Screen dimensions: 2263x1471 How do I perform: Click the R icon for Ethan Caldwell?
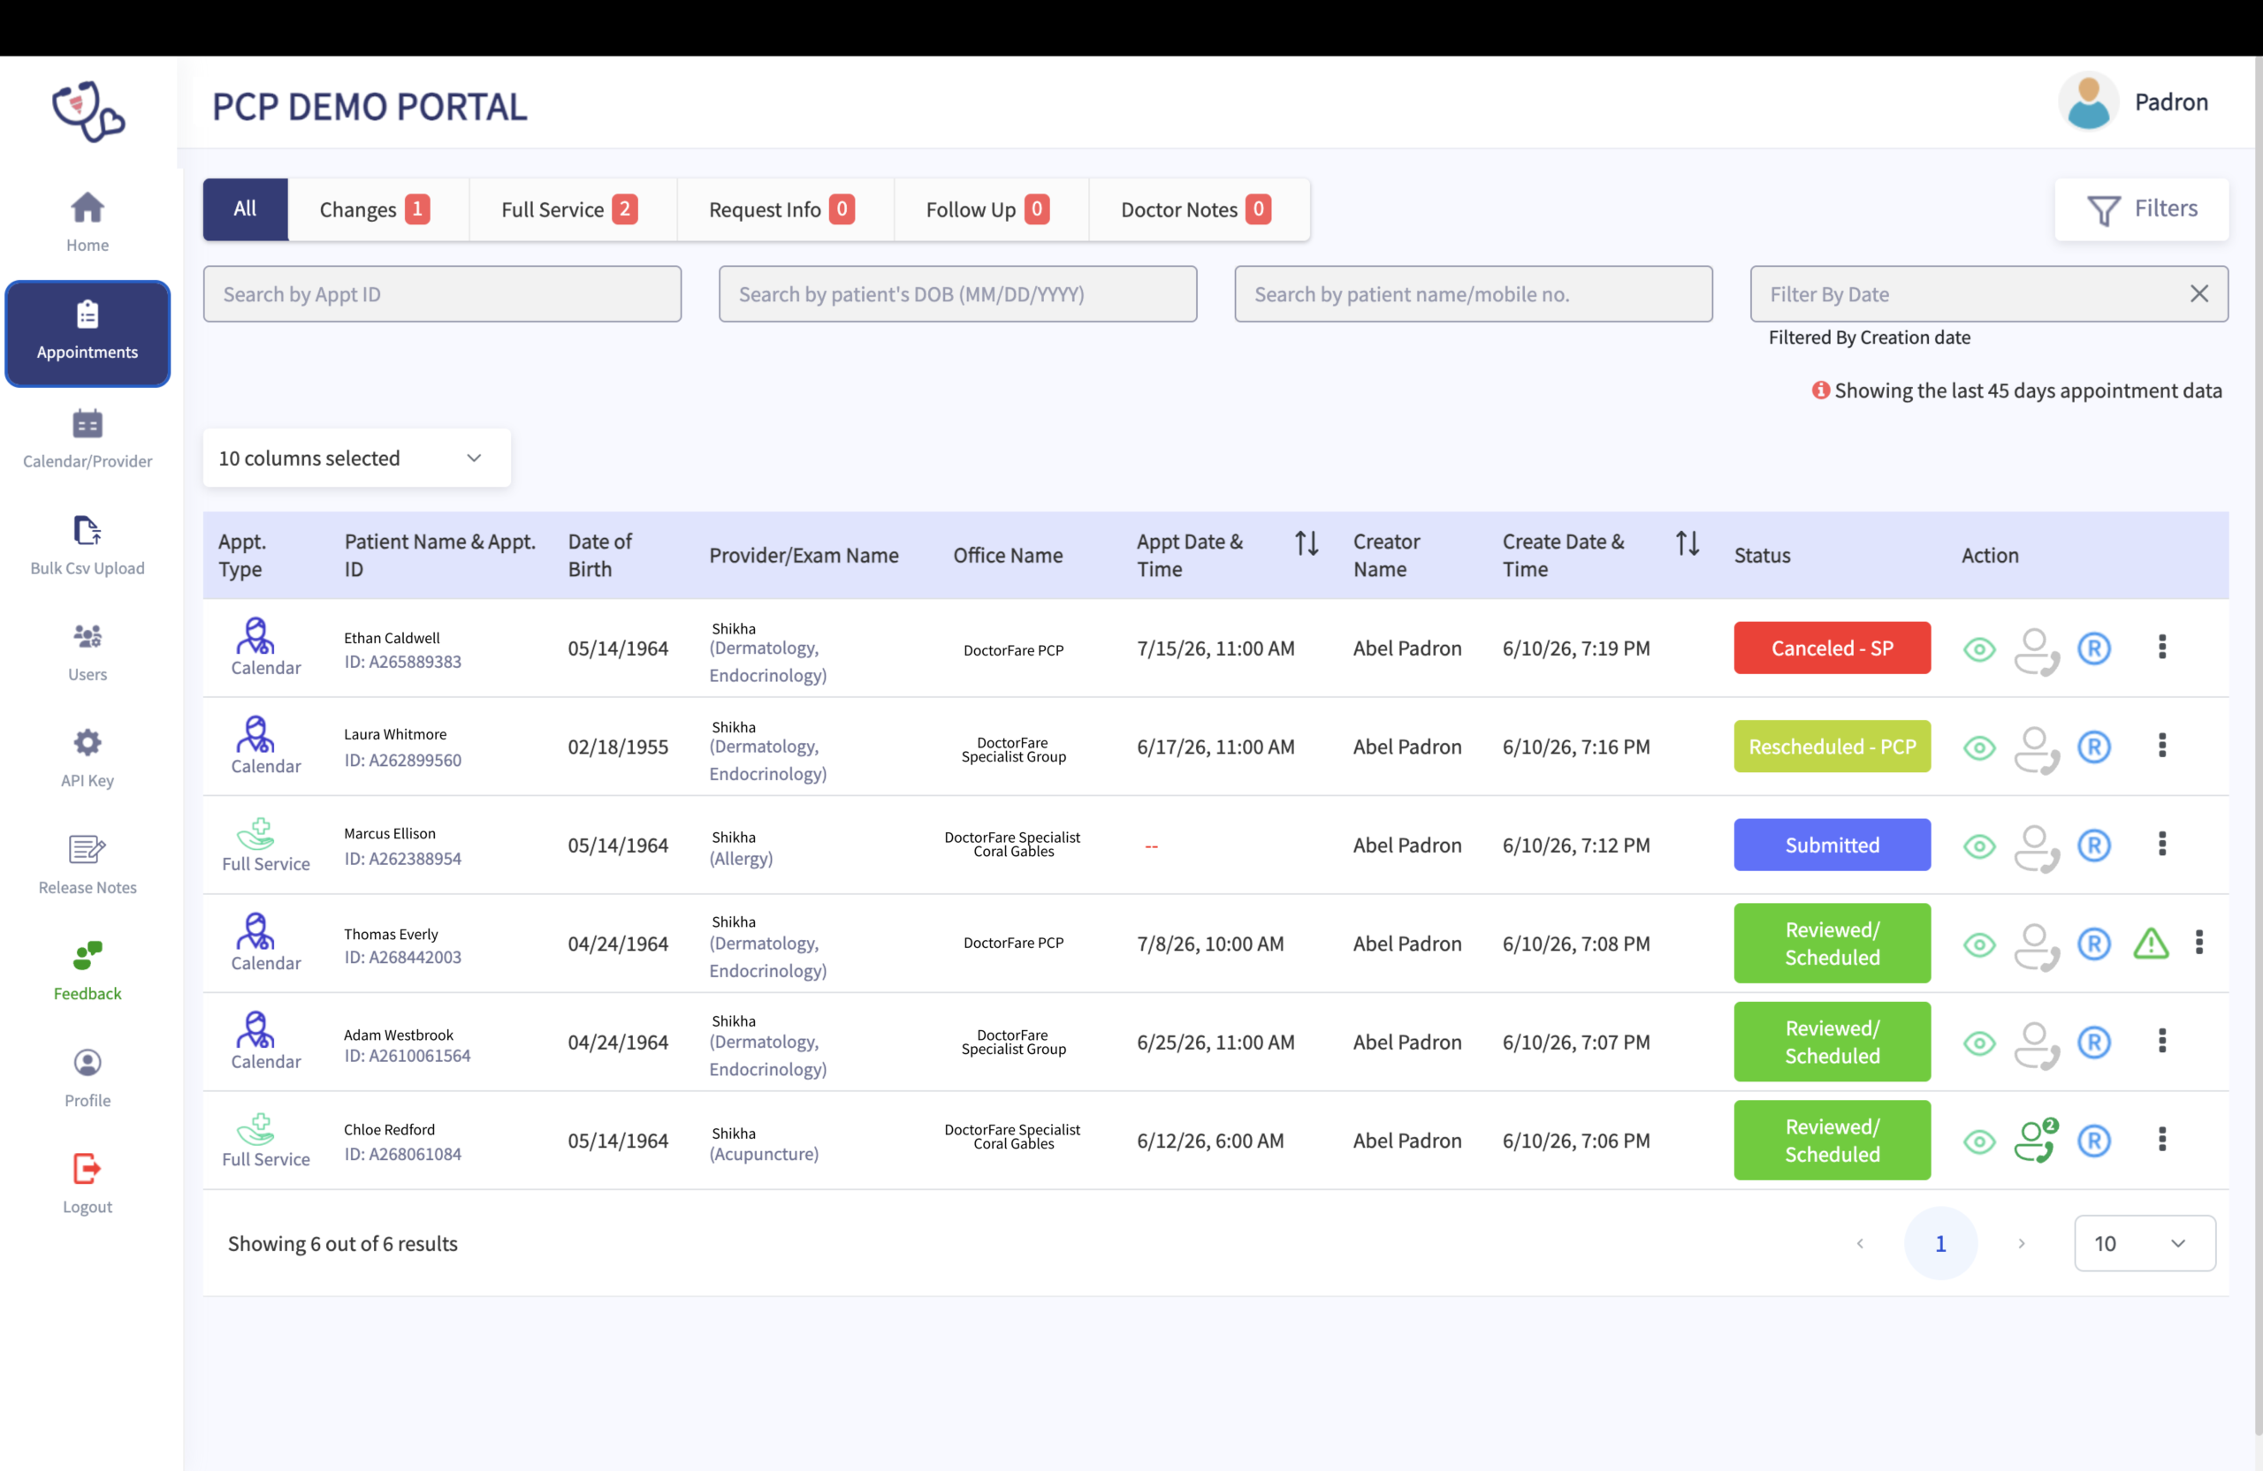(x=2094, y=649)
